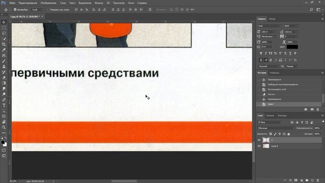
Task: Toggle Strikethrough in Character panel
Action: click(x=296, y=53)
